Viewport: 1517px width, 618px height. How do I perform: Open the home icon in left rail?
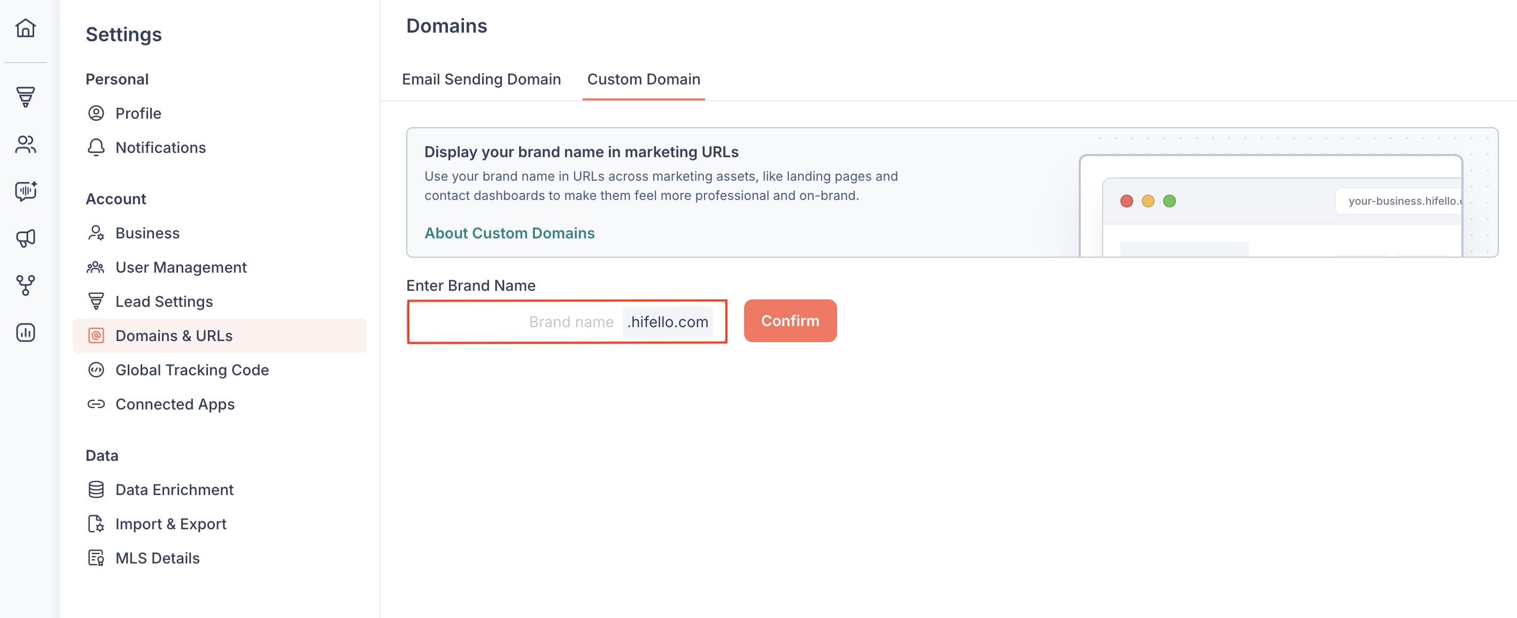tap(25, 28)
